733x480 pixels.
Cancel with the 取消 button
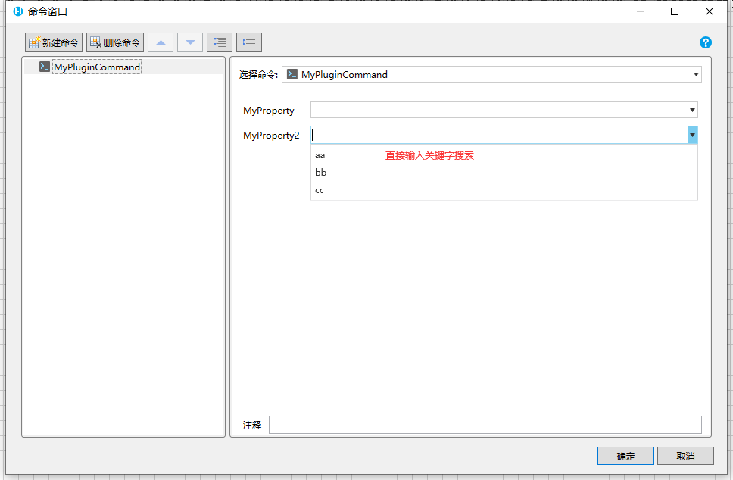(685, 456)
